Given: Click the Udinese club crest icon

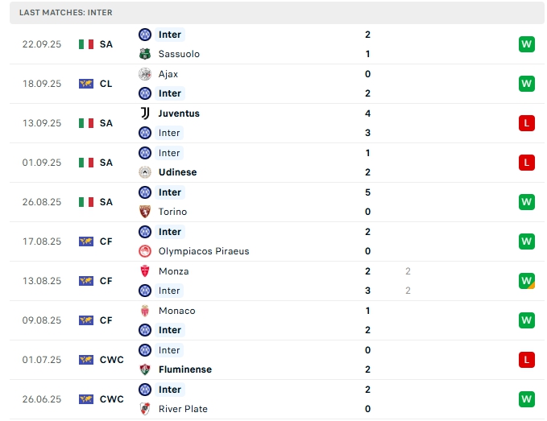Looking at the screenshot, I should (x=145, y=172).
